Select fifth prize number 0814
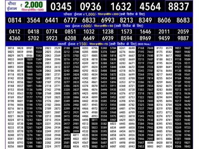The height and width of the screenshot is (149, 199). point(15,20)
